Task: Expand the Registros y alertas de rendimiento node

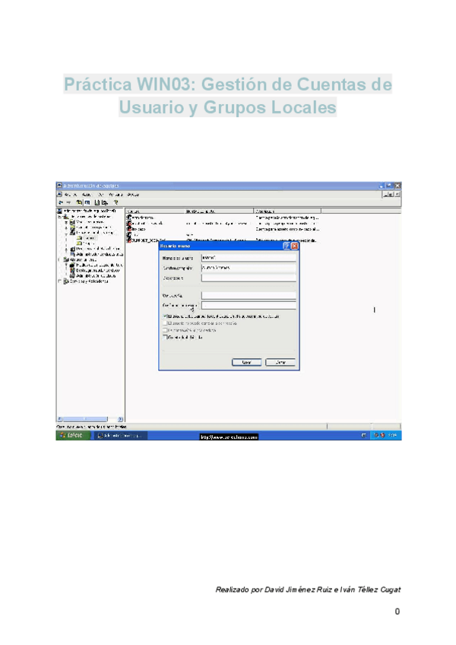Action: coord(66,249)
